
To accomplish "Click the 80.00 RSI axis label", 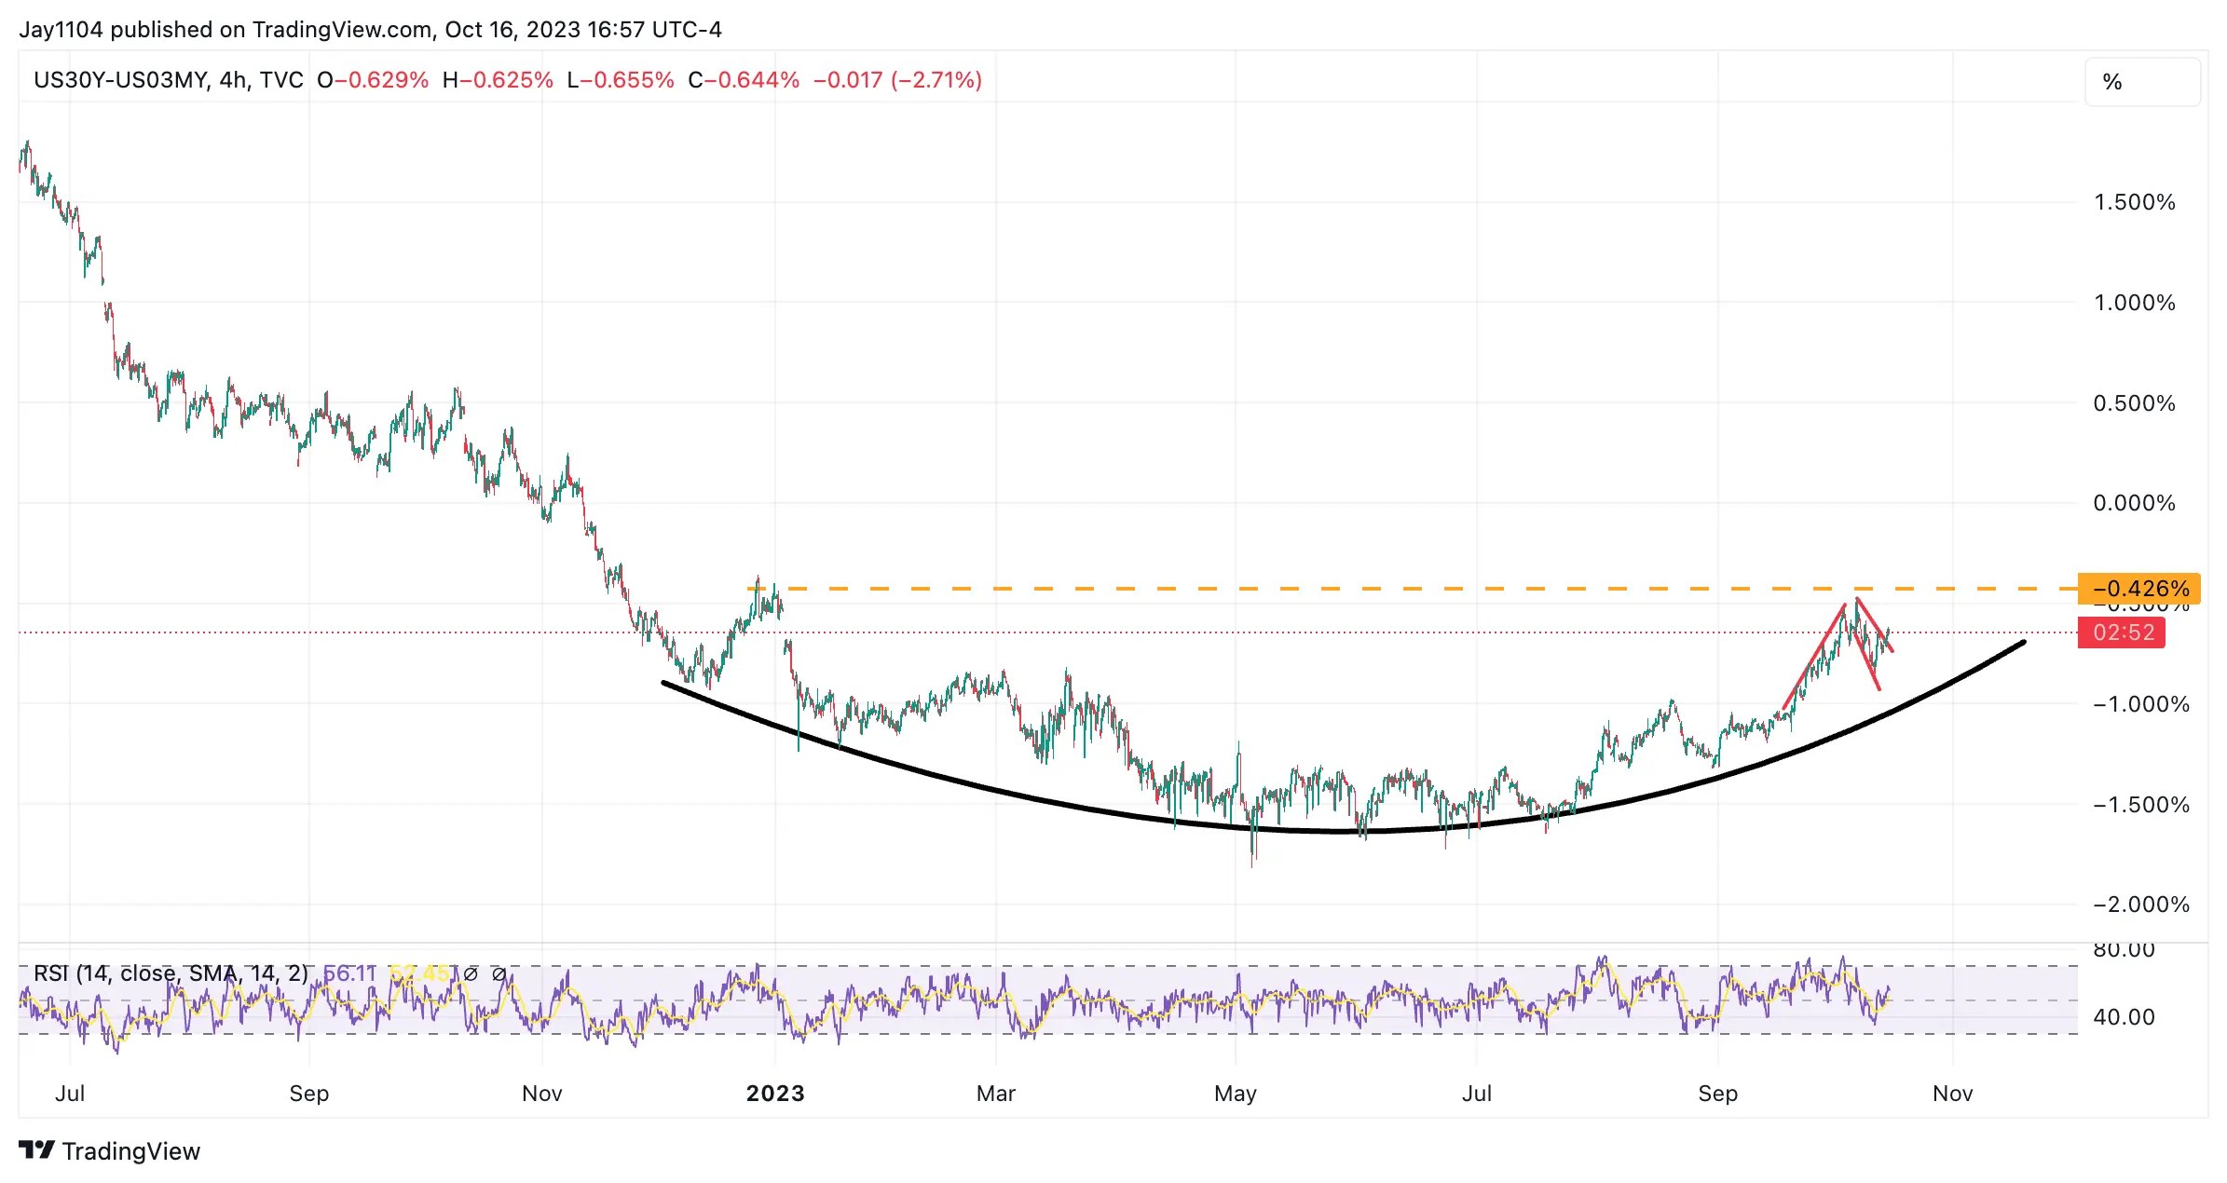I will pos(2125,951).
